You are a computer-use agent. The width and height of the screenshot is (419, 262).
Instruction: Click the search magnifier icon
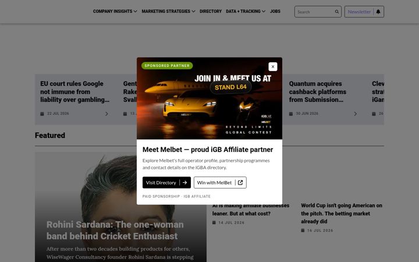[x=337, y=12]
